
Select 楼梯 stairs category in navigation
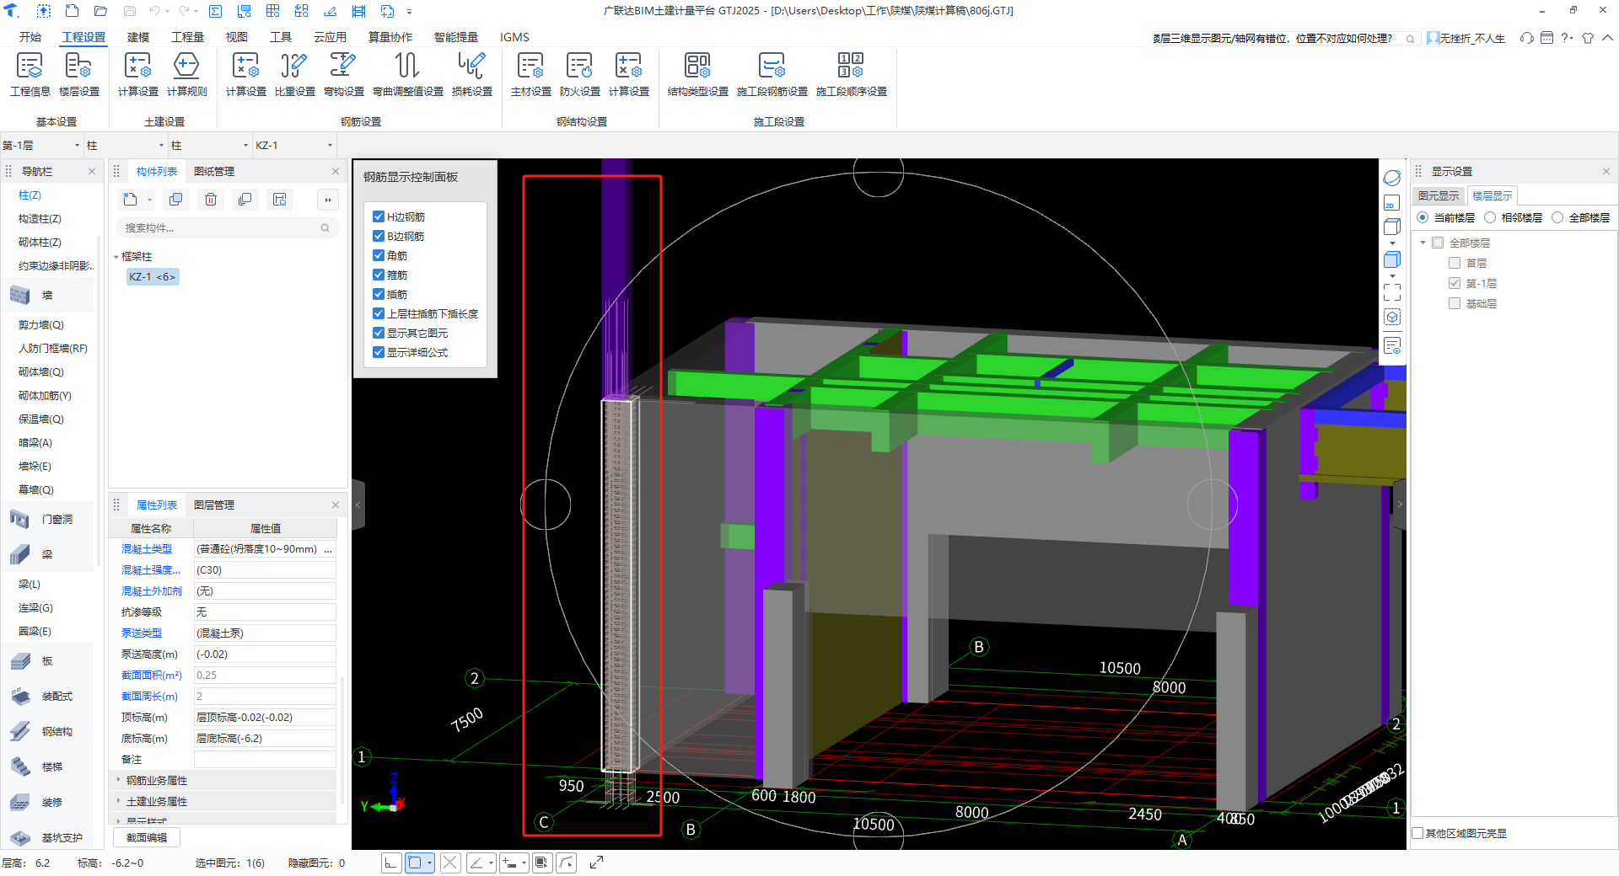pos(47,767)
